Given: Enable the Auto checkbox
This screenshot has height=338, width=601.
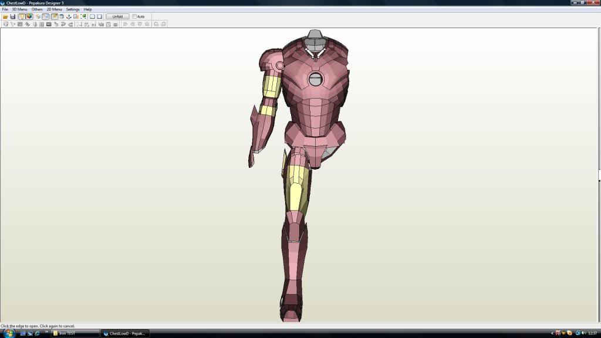Looking at the screenshot, I should coord(134,16).
